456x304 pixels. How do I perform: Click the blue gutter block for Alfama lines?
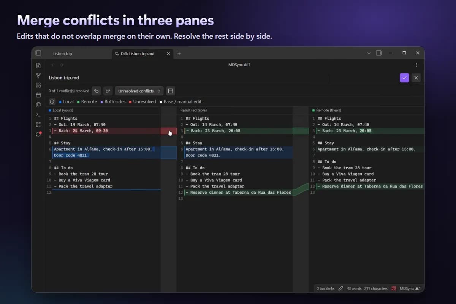pos(169,152)
